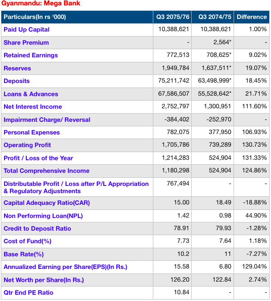271x301 pixels.
Task: Open the 'Share Premium' link
Action: tap(26, 42)
